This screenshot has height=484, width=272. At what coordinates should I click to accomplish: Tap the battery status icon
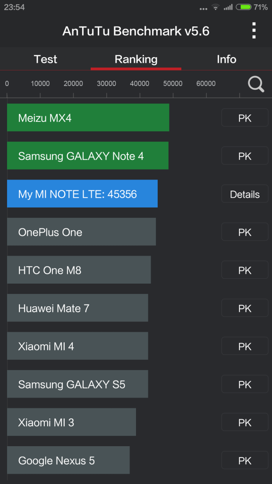click(x=244, y=7)
